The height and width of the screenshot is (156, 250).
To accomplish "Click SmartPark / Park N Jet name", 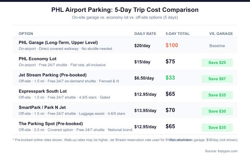I will coord(42,107).
